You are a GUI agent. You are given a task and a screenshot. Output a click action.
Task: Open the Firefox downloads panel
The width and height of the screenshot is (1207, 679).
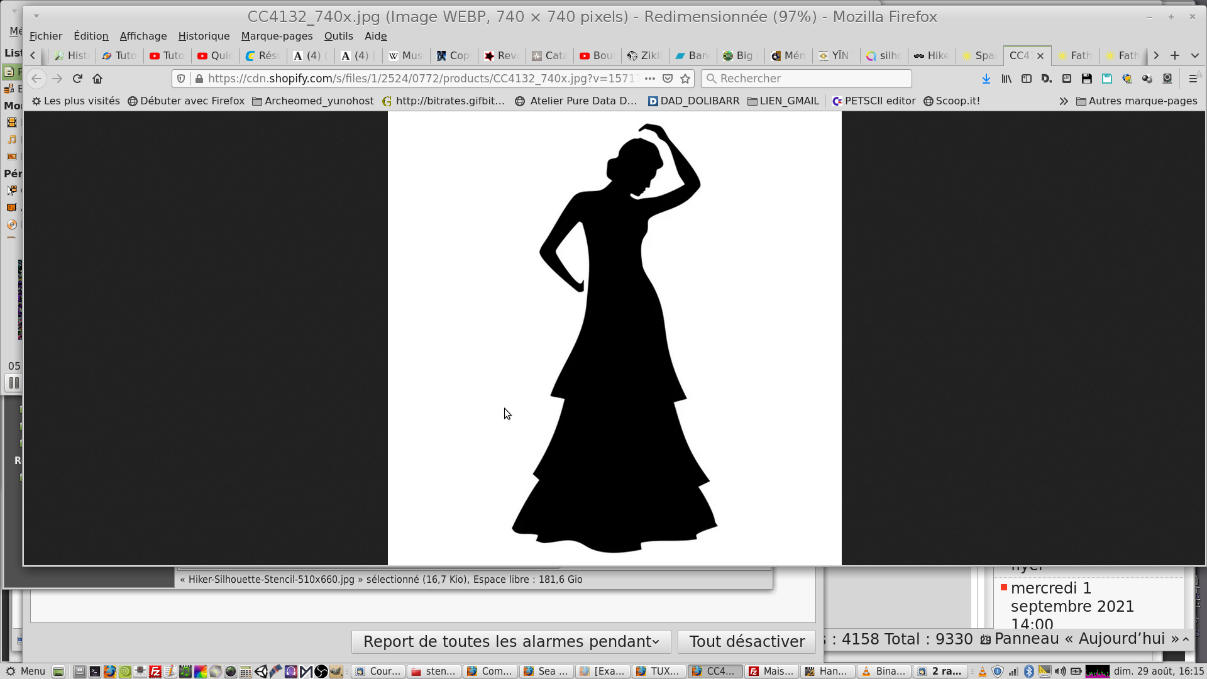[x=986, y=79]
